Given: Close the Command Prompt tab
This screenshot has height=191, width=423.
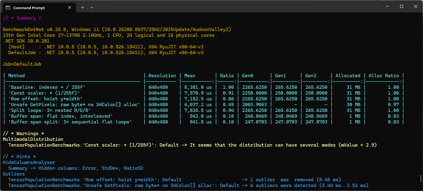Looking at the screenshot, I should (x=71, y=8).
